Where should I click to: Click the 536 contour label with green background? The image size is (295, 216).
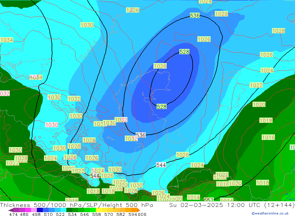tap(195, 16)
